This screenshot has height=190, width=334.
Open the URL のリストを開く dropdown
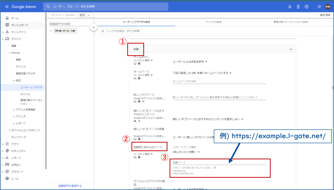click(x=186, y=152)
